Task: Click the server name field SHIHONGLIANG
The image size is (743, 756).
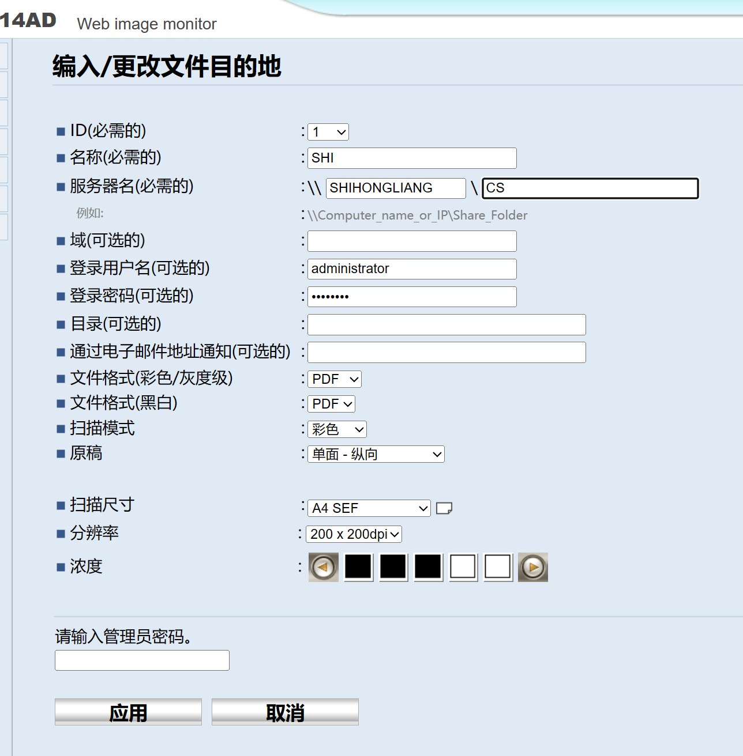Action: [x=396, y=188]
